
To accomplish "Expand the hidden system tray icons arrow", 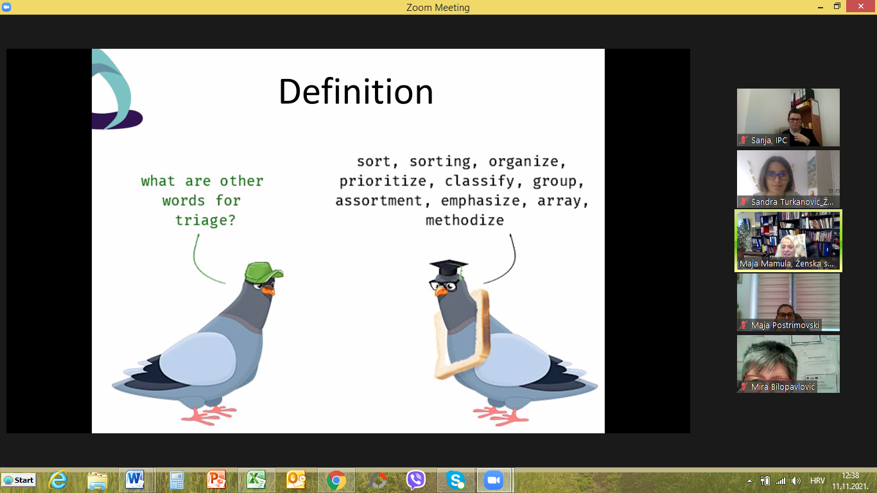I will [749, 481].
